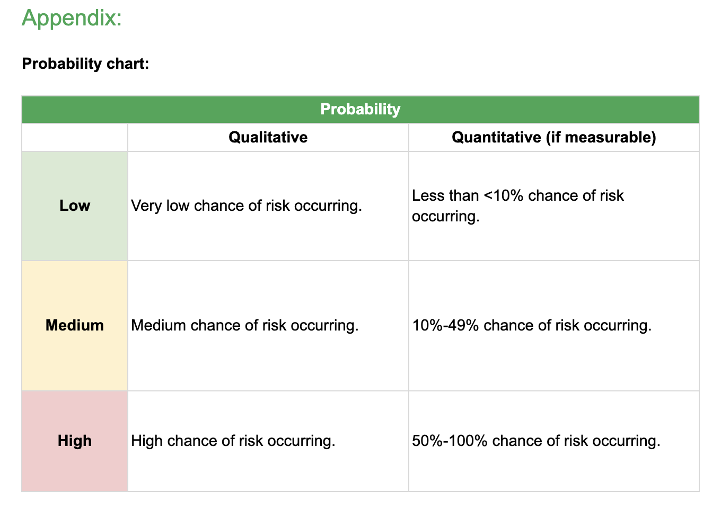This screenshot has height=518, width=721.
Task: Click the 'Less than' words in Low row
Action: tap(445, 195)
